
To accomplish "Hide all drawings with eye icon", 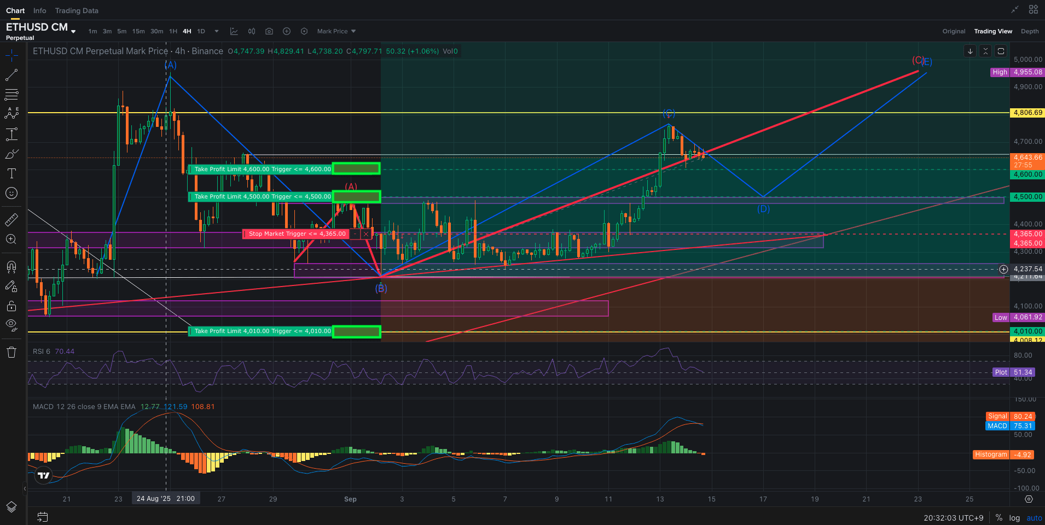I will 11,325.
